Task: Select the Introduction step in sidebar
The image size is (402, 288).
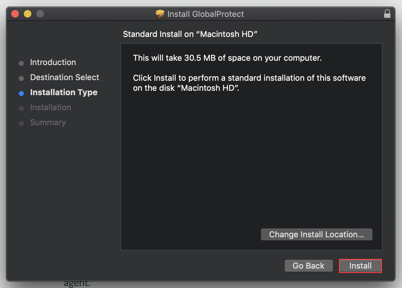Action: pyautogui.click(x=53, y=62)
